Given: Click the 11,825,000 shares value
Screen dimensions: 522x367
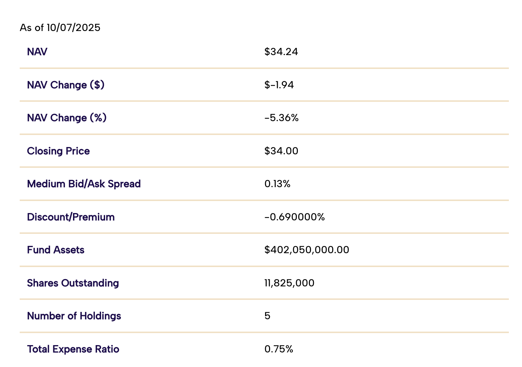Looking at the screenshot, I should [x=289, y=283].
